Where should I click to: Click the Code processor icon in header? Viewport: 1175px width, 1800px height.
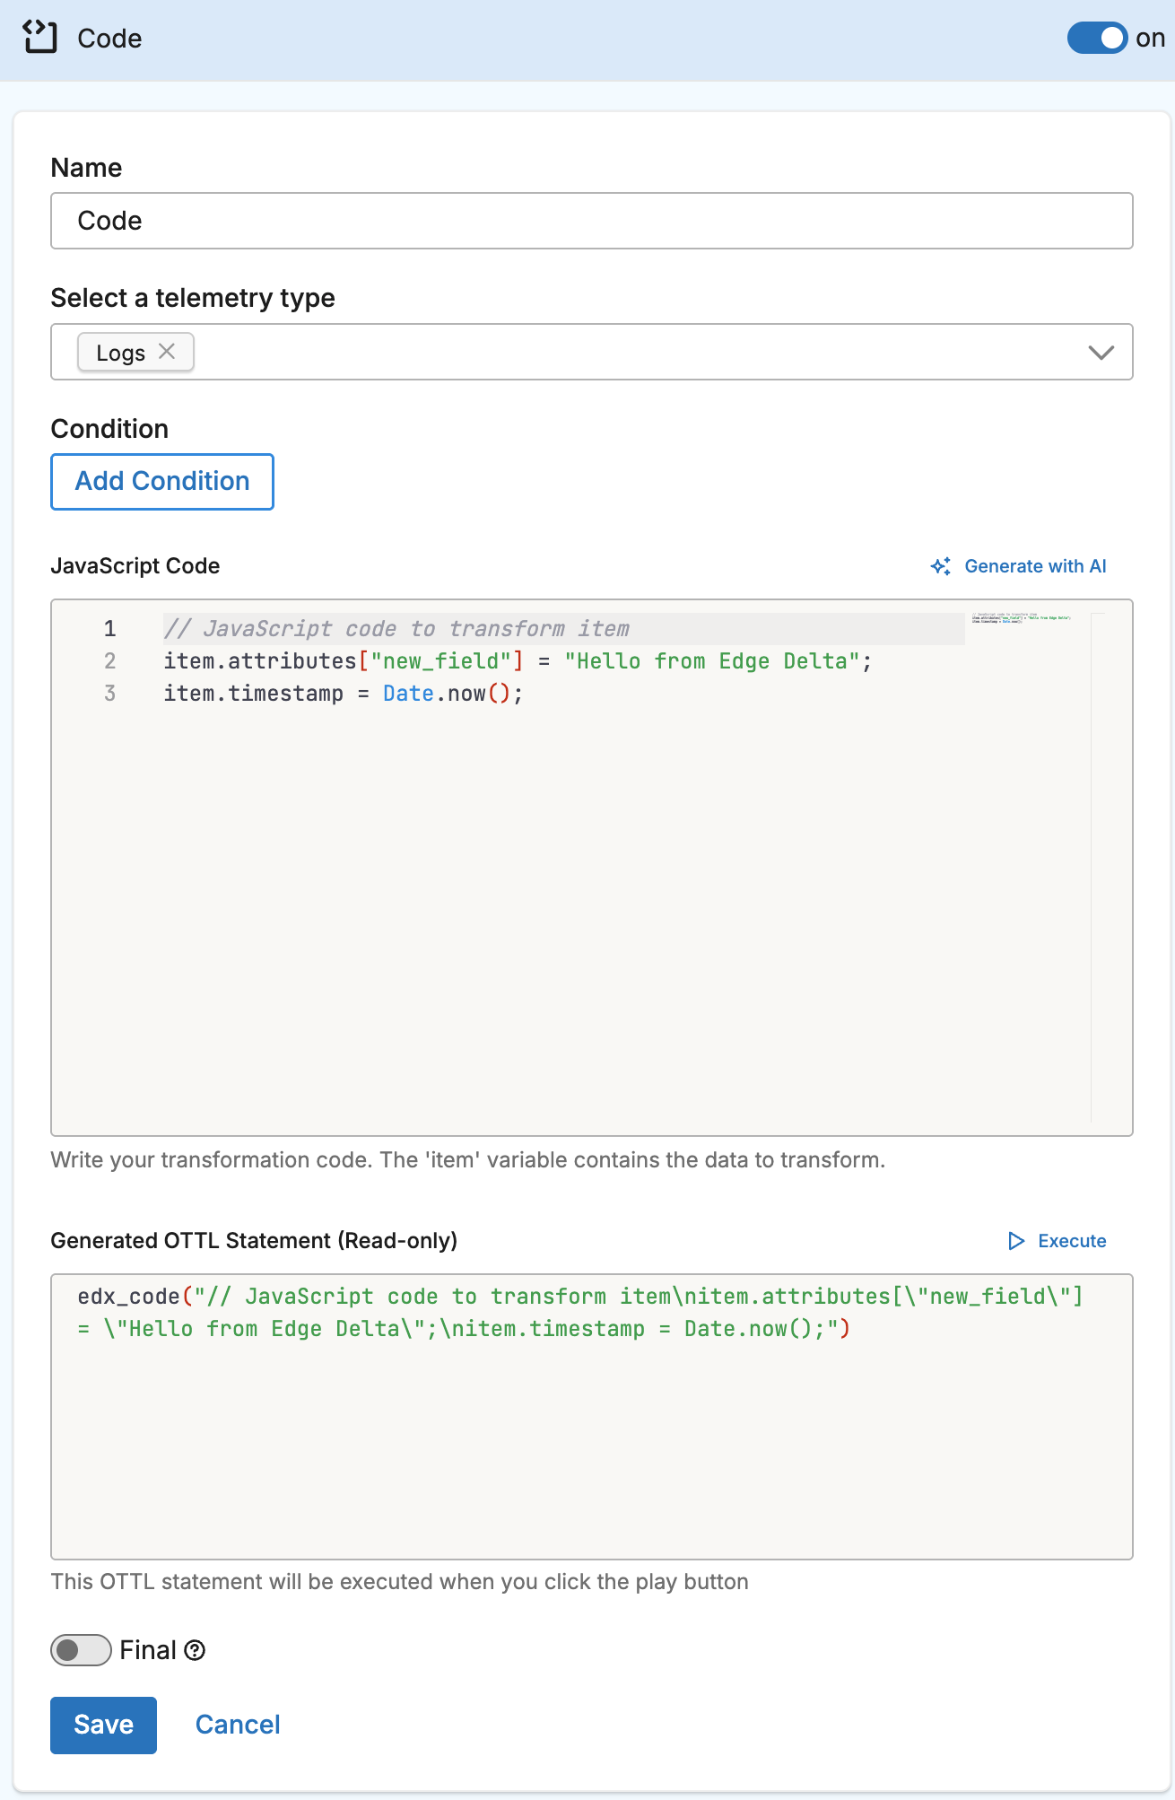[40, 38]
